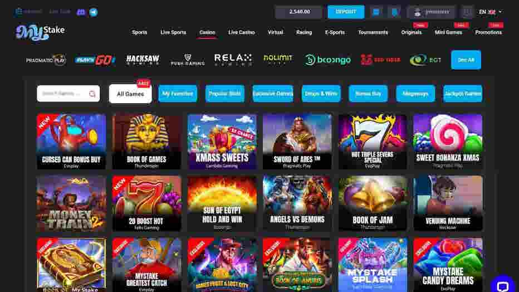Select the Booongo provider logo

327,60
